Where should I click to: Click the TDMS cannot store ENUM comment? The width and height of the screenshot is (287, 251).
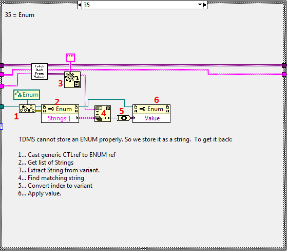tap(126, 139)
